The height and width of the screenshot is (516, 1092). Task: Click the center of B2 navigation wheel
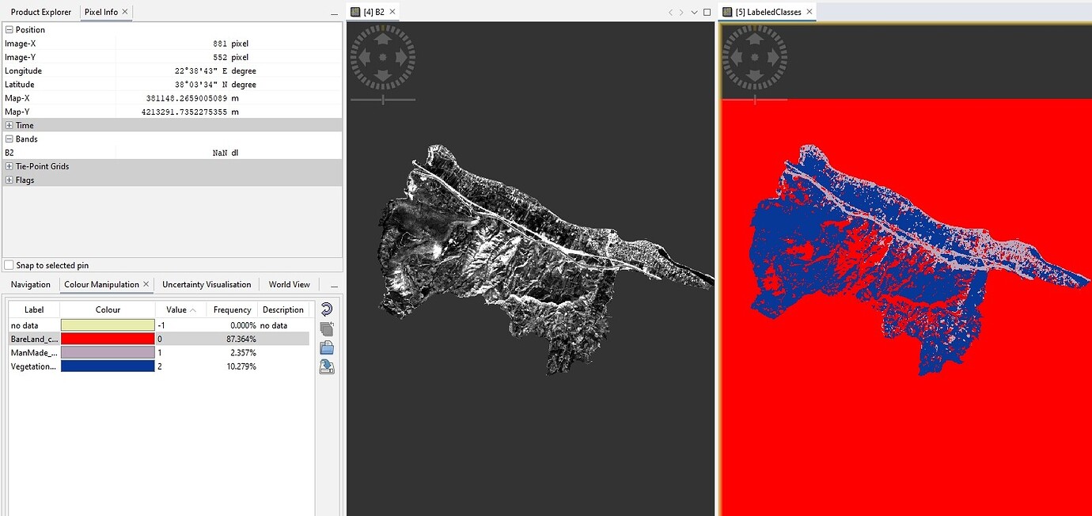click(383, 57)
